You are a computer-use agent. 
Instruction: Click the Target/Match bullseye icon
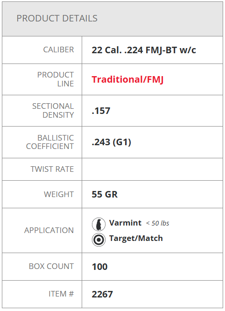coord(98,240)
